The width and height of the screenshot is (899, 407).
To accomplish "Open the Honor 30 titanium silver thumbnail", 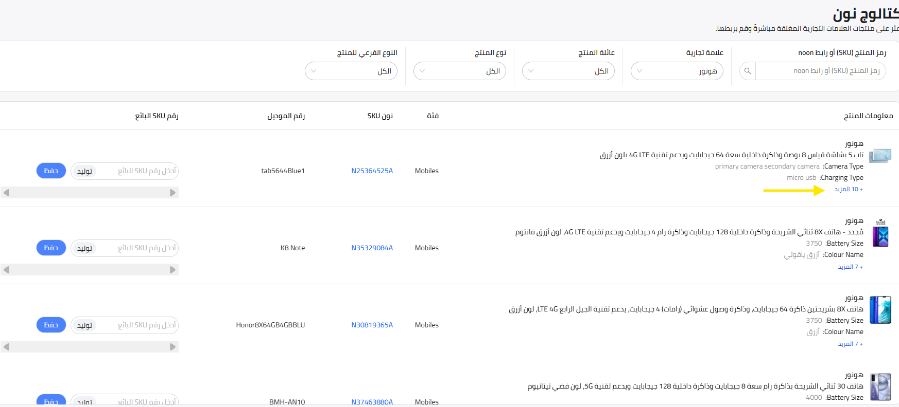I will pos(880,387).
